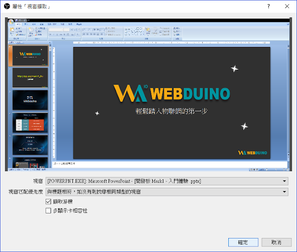Open the 視窗 window selection dropdown
The height and width of the screenshot is (252, 297).
(167, 181)
